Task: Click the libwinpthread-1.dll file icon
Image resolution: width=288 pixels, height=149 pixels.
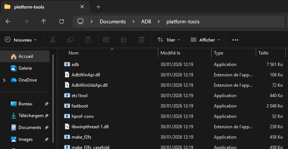Action: pyautogui.click(x=67, y=127)
